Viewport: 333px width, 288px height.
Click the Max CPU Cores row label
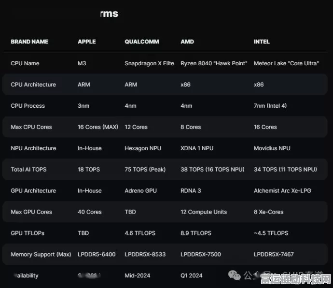[x=31, y=127]
